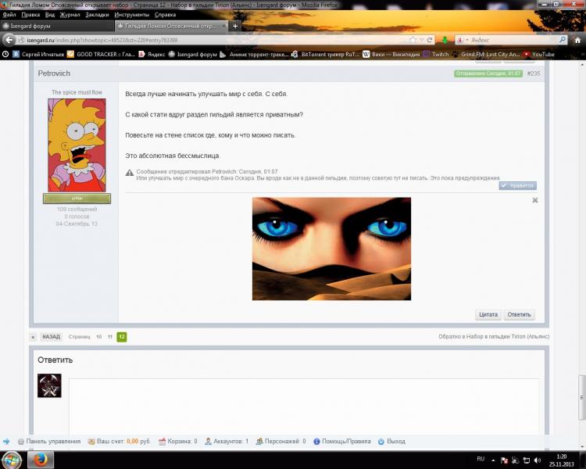Open post number #235 link

(x=534, y=73)
